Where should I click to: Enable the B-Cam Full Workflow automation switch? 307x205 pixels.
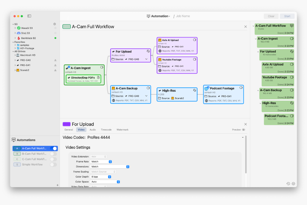click(x=53, y=154)
